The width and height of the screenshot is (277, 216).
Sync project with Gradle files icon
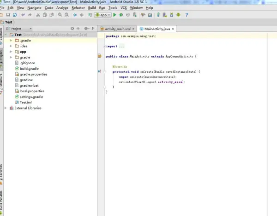pyautogui.click(x=158, y=15)
